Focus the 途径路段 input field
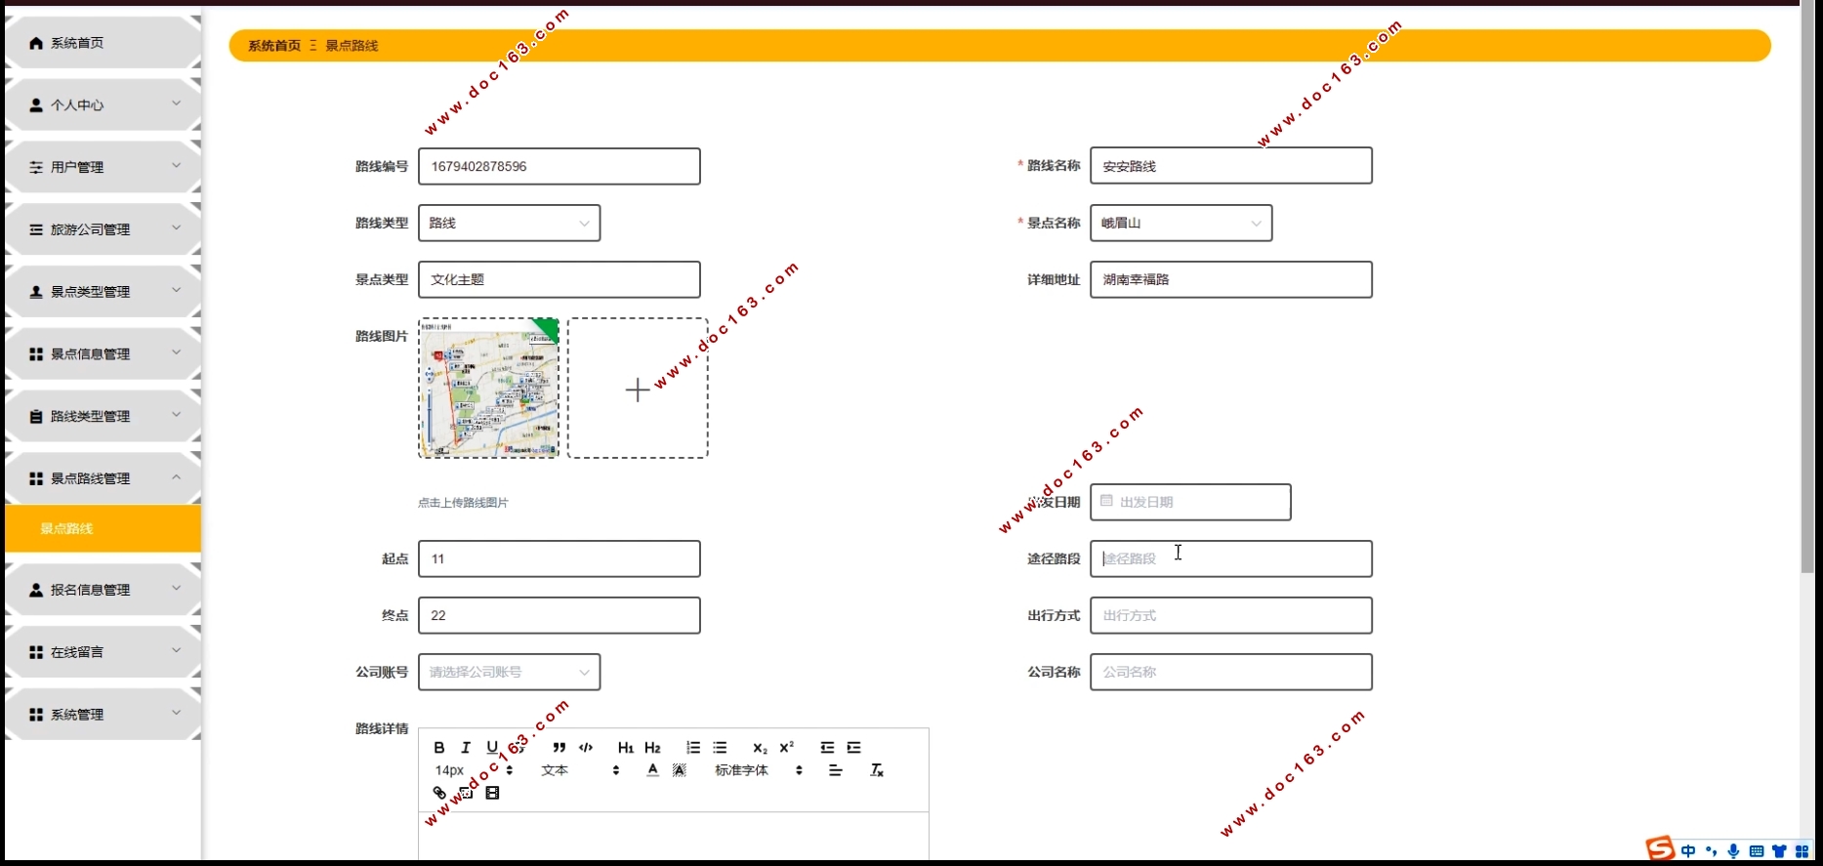This screenshot has width=1823, height=866. click(x=1231, y=558)
